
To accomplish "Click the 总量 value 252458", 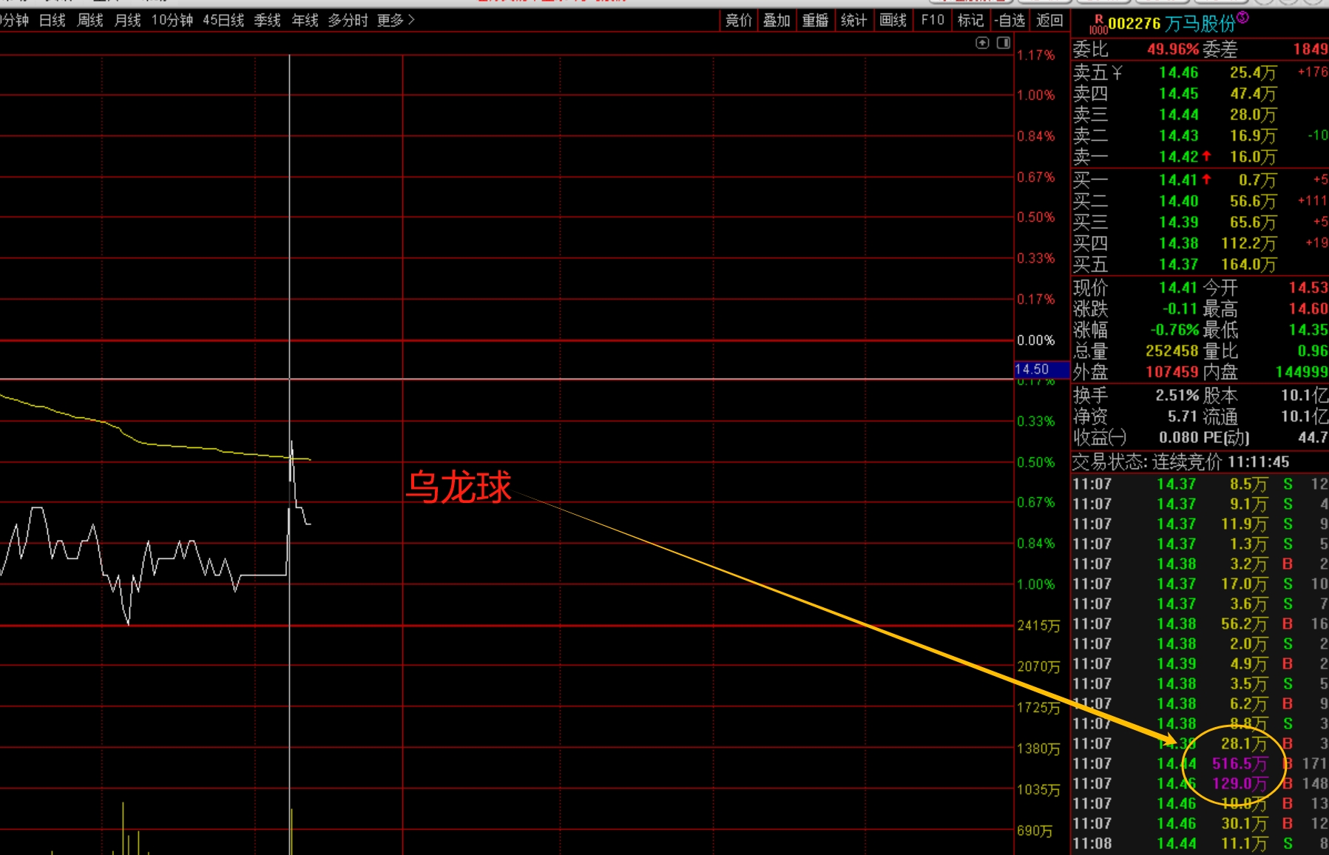I will click(x=1171, y=351).
